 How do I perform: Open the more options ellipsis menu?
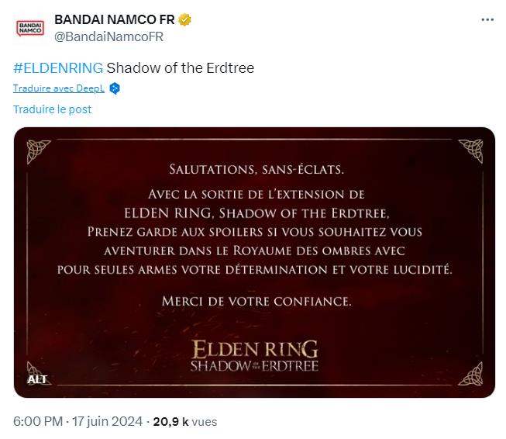pyautogui.click(x=487, y=20)
